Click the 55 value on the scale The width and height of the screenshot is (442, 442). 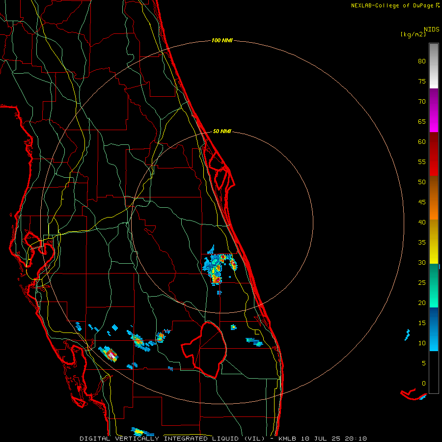click(422, 162)
